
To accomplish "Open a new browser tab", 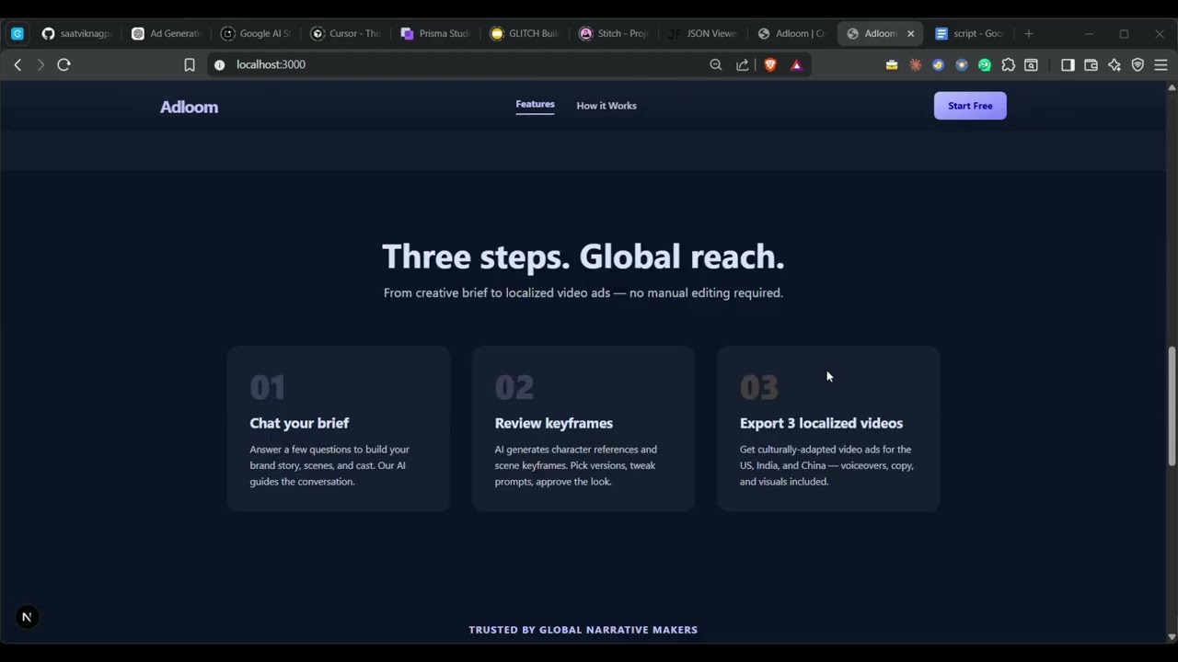I will (1029, 33).
